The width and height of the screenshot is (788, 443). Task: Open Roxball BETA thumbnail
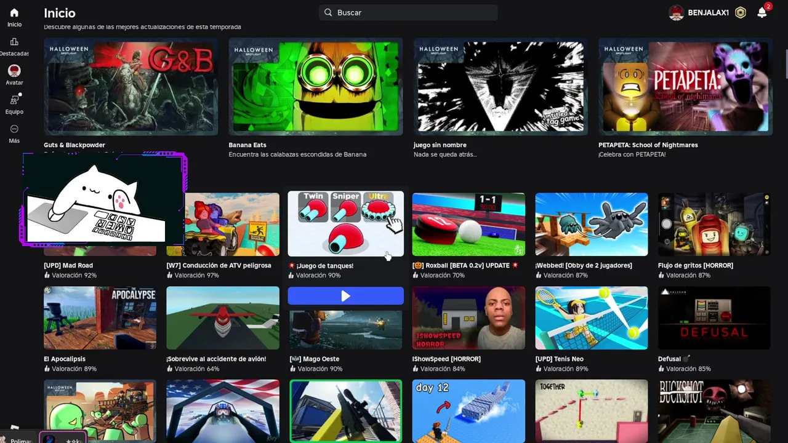pos(468,225)
